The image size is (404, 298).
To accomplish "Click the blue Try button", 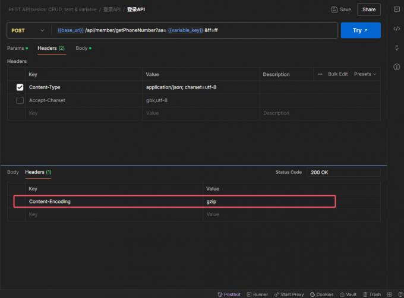I will [x=361, y=30].
